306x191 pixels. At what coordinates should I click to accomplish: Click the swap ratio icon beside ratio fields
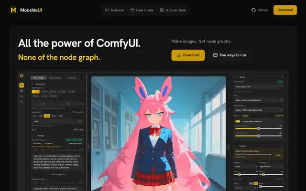coord(82,104)
